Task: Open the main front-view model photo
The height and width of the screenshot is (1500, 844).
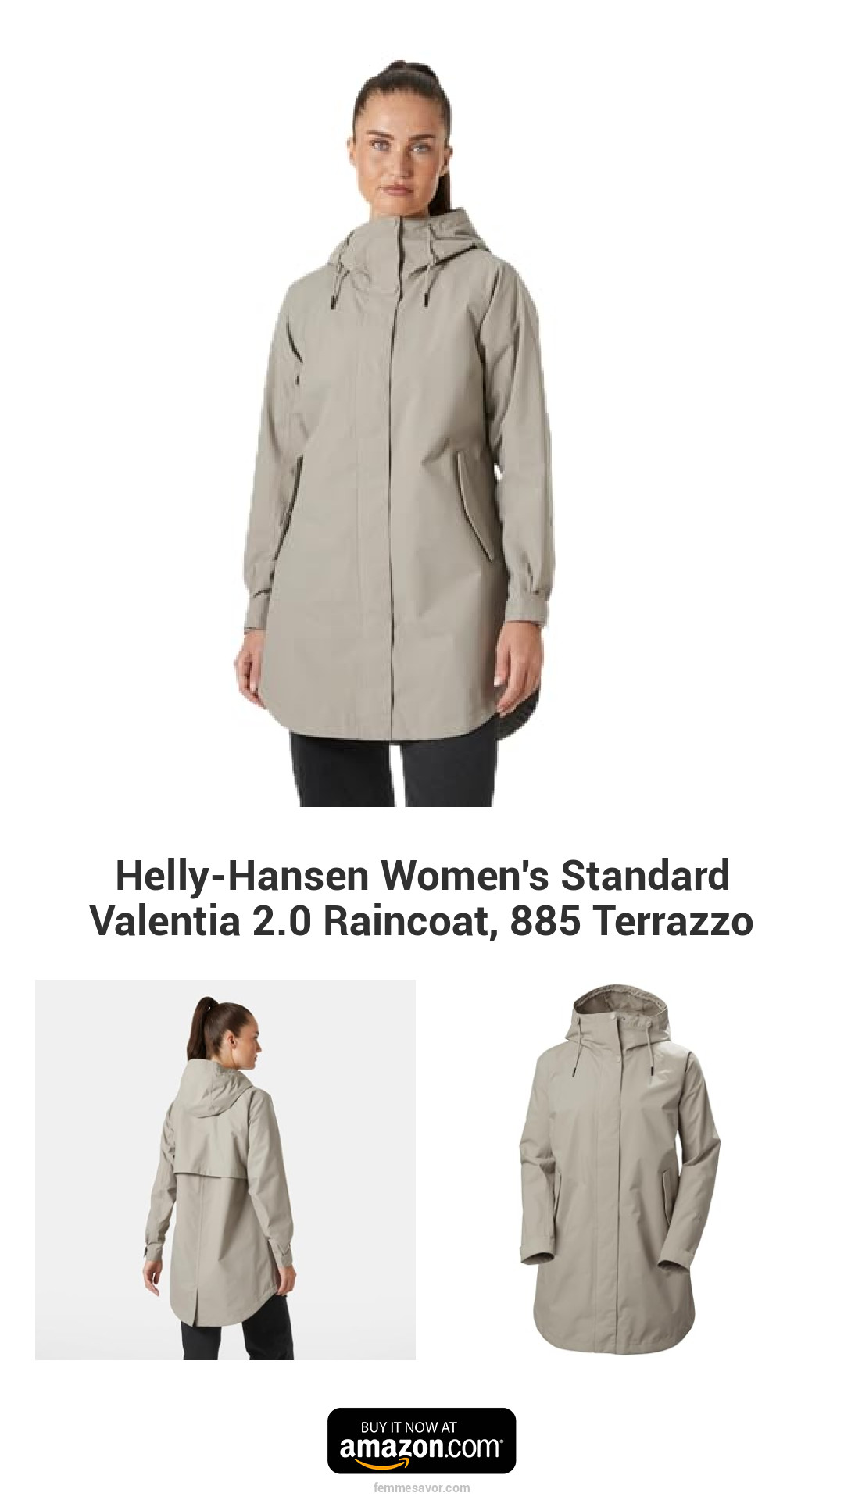Action: [x=395, y=434]
